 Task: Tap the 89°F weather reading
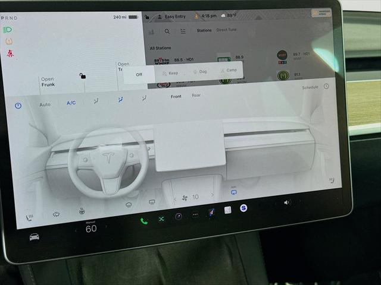point(229,15)
